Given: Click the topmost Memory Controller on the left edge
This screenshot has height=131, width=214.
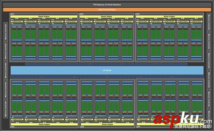Looking at the screenshot, I should tap(6, 32).
